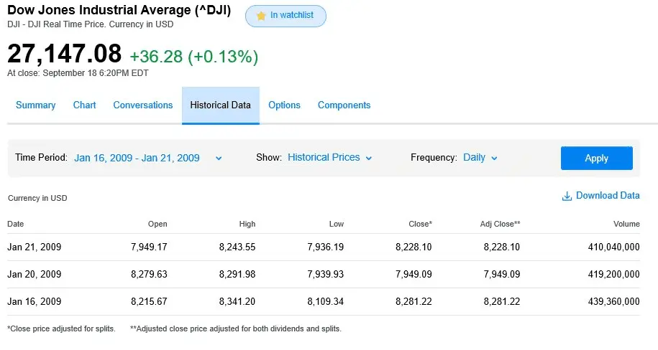This screenshot has width=658, height=350.
Task: Click the Jan 21, 2009 date row
Action: pos(35,247)
